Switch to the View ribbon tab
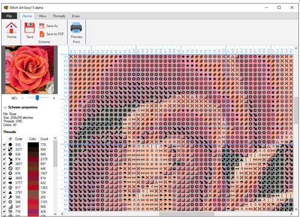Image resolution: width=300 pixels, height=217 pixels. [x=43, y=16]
